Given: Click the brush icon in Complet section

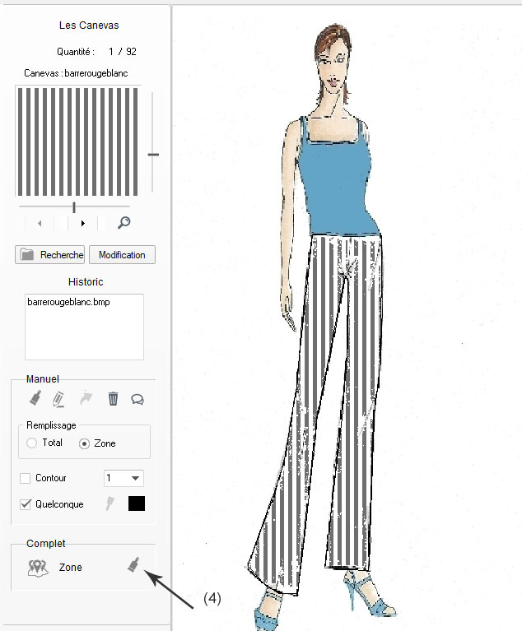Looking at the screenshot, I should [133, 565].
